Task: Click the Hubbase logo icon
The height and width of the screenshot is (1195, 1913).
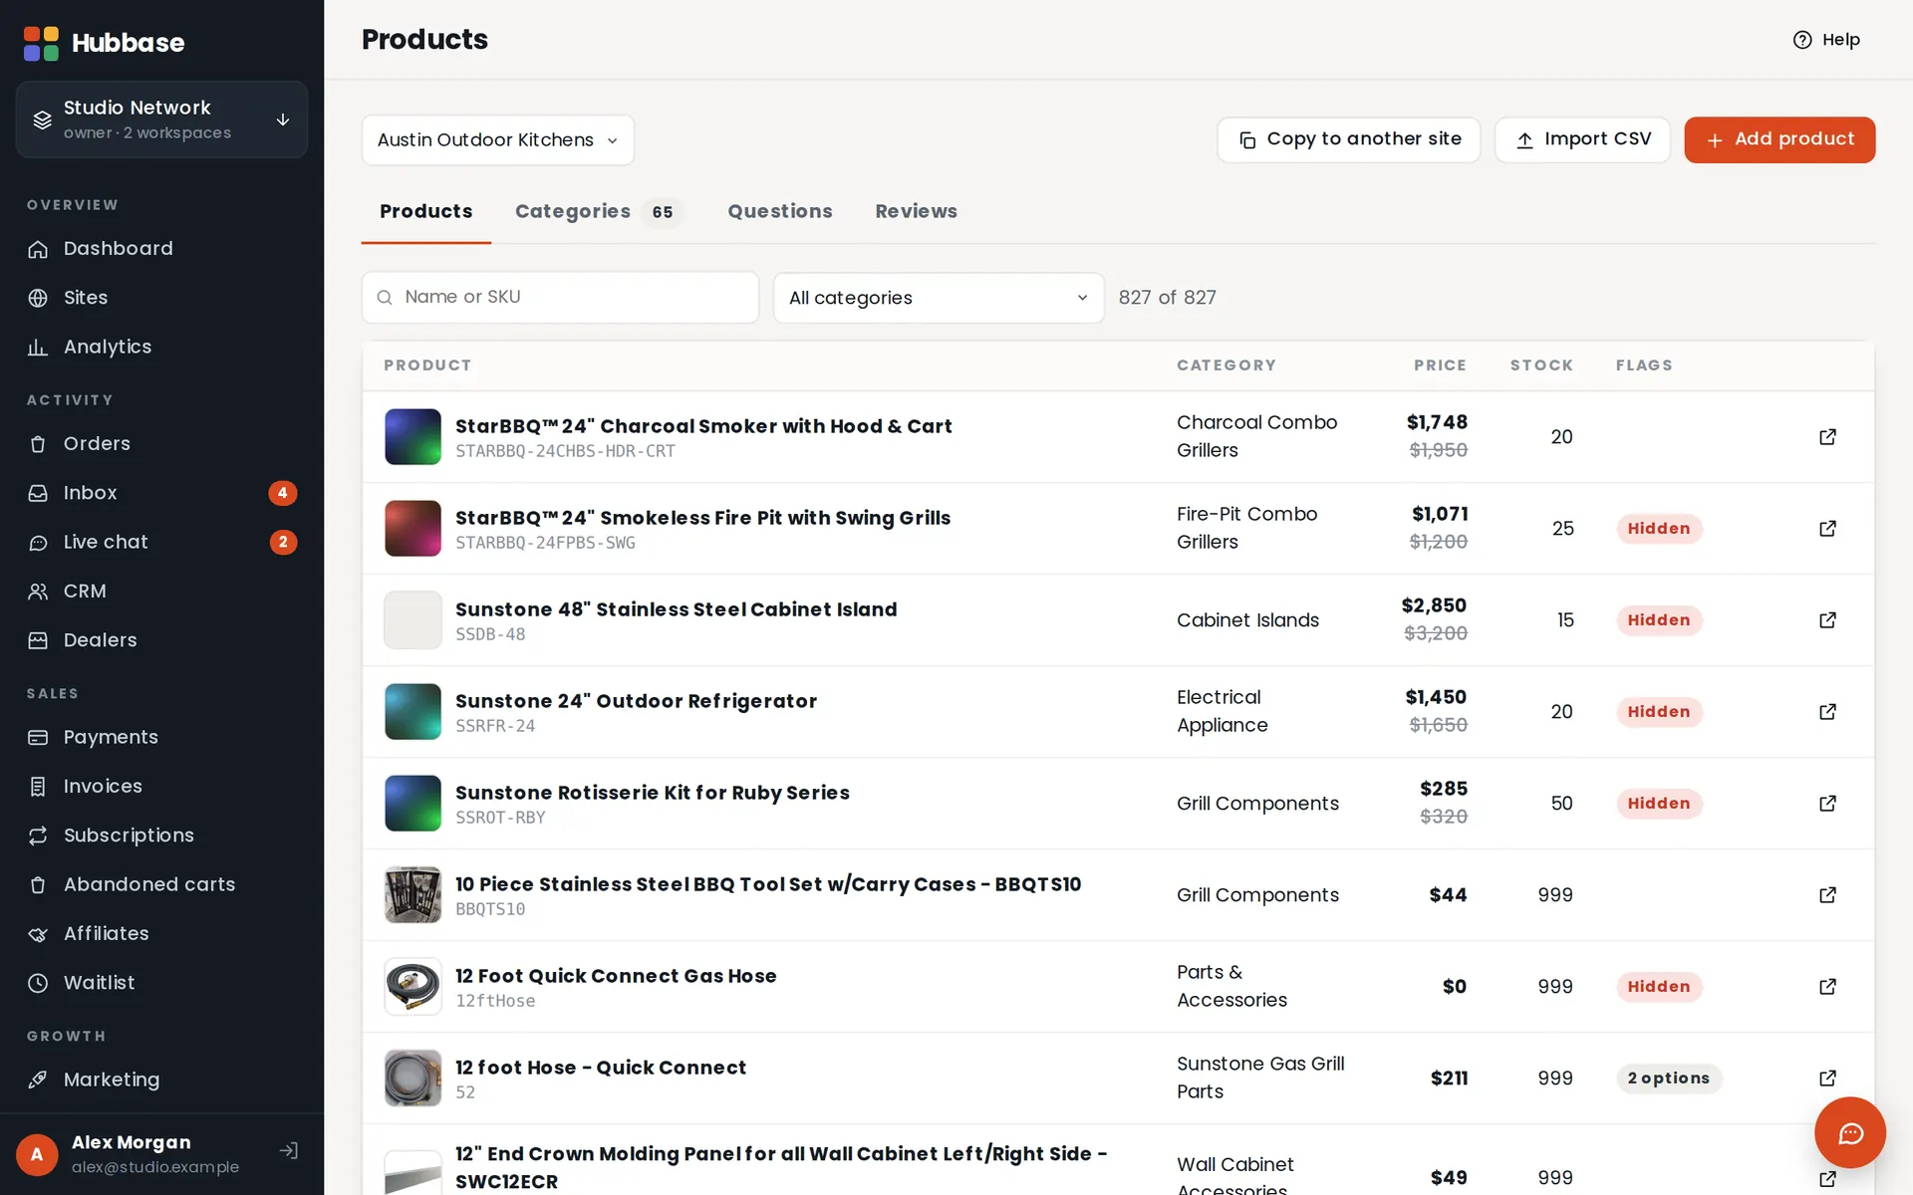Action: pos(41,43)
